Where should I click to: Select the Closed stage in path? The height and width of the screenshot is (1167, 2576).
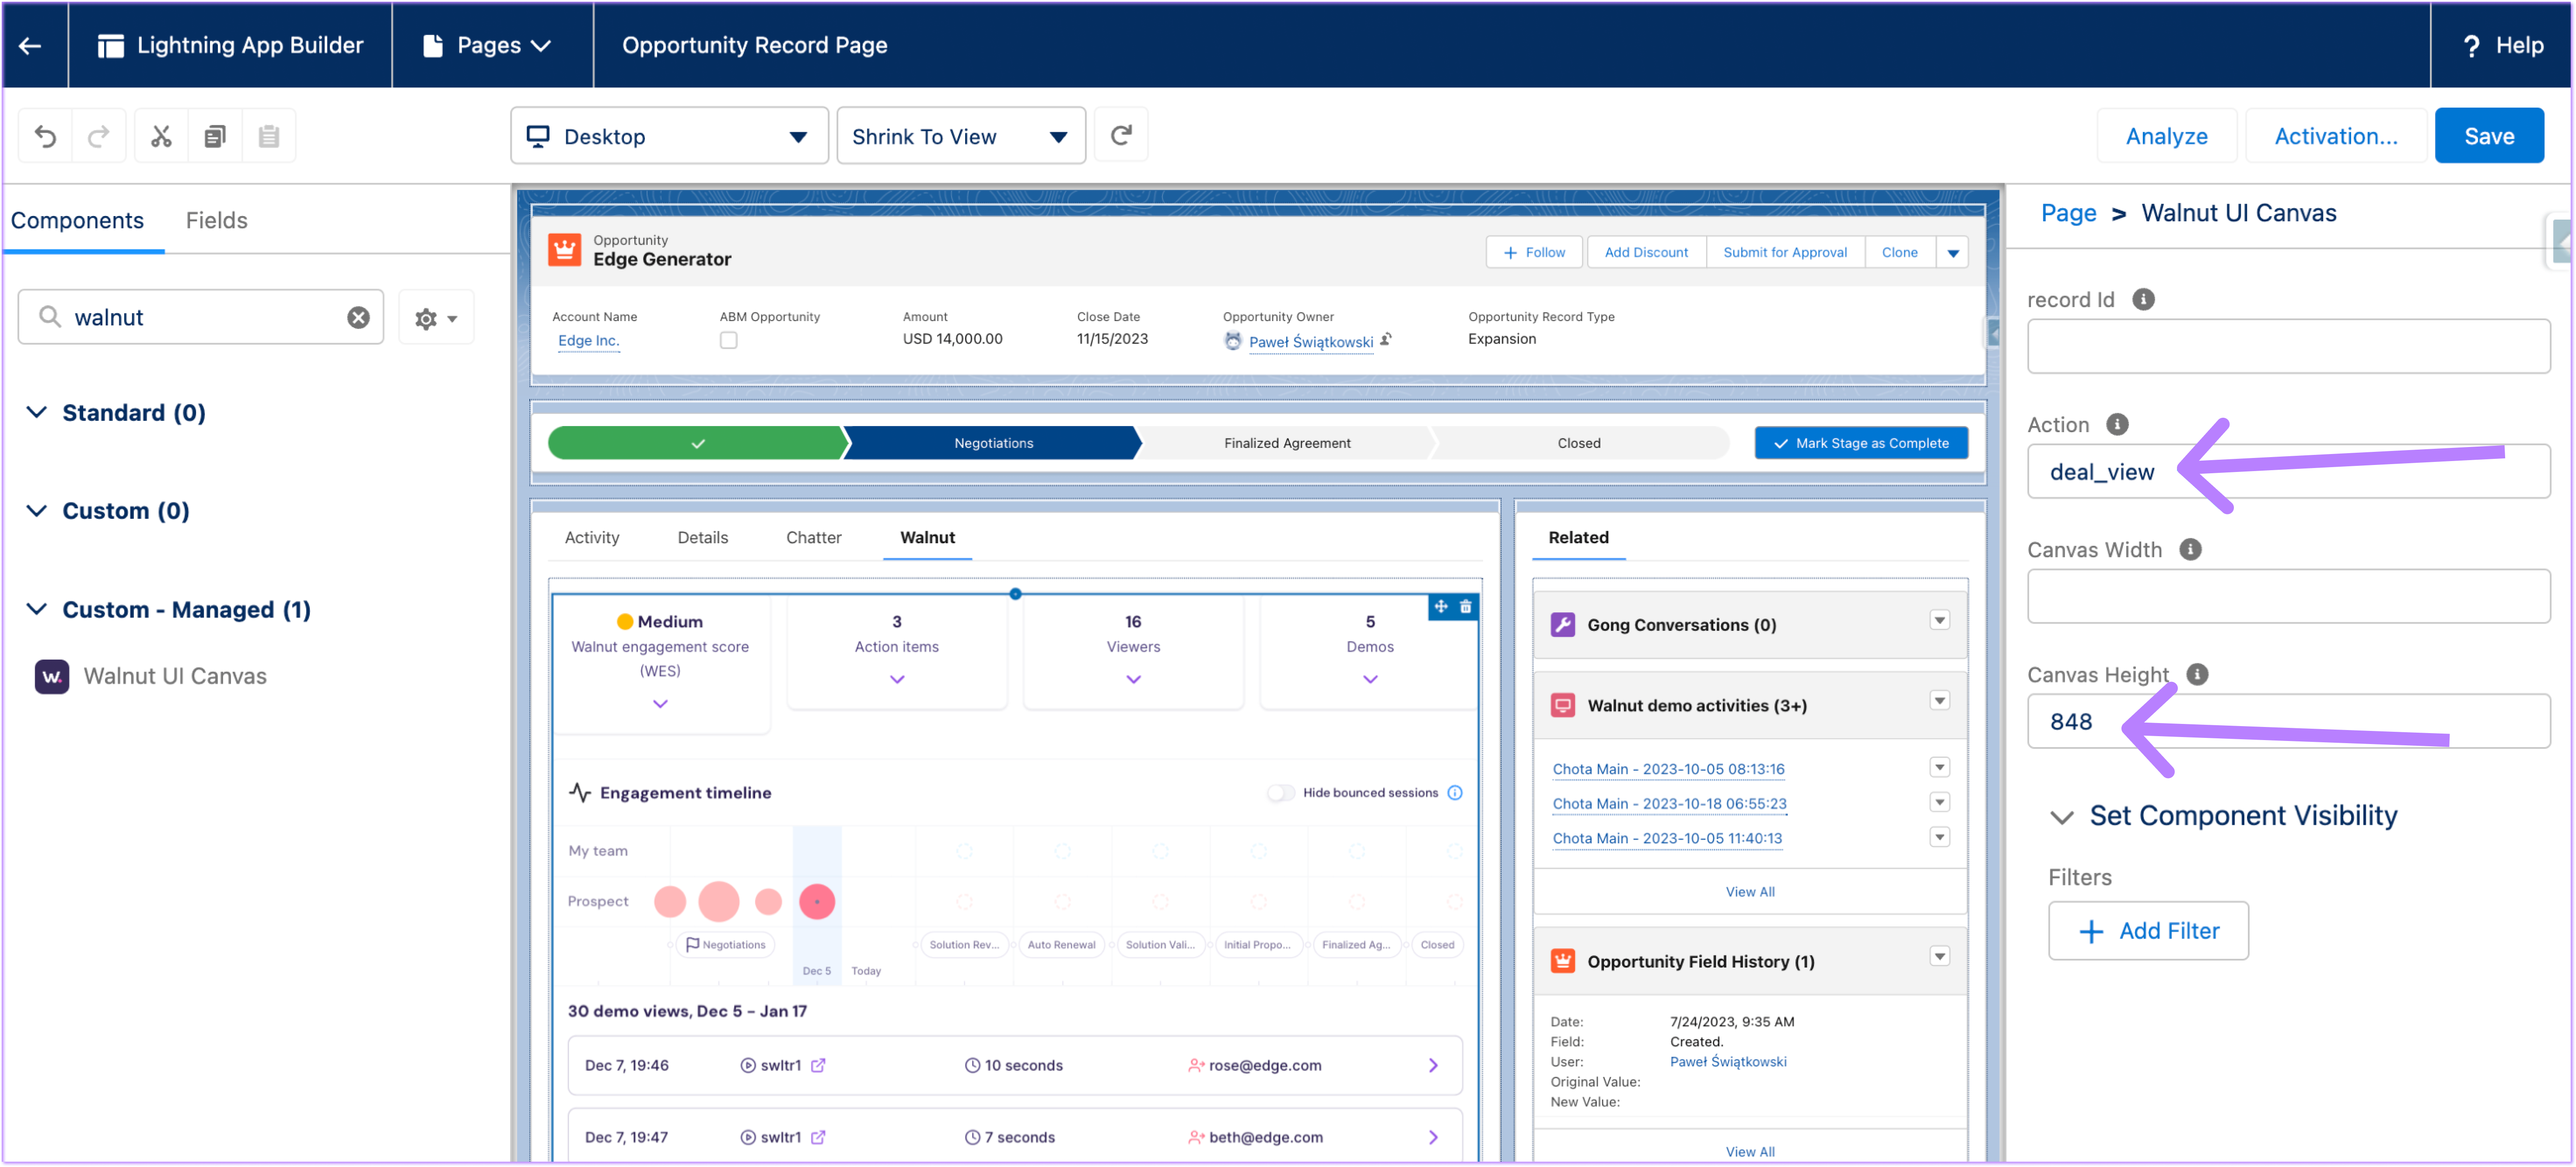1578,444
